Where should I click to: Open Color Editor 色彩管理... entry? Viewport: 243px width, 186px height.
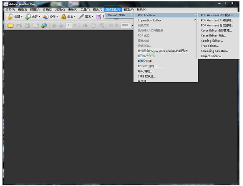[x=216, y=30]
